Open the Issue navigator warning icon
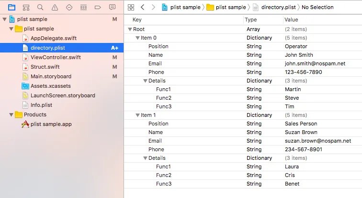 55,7
